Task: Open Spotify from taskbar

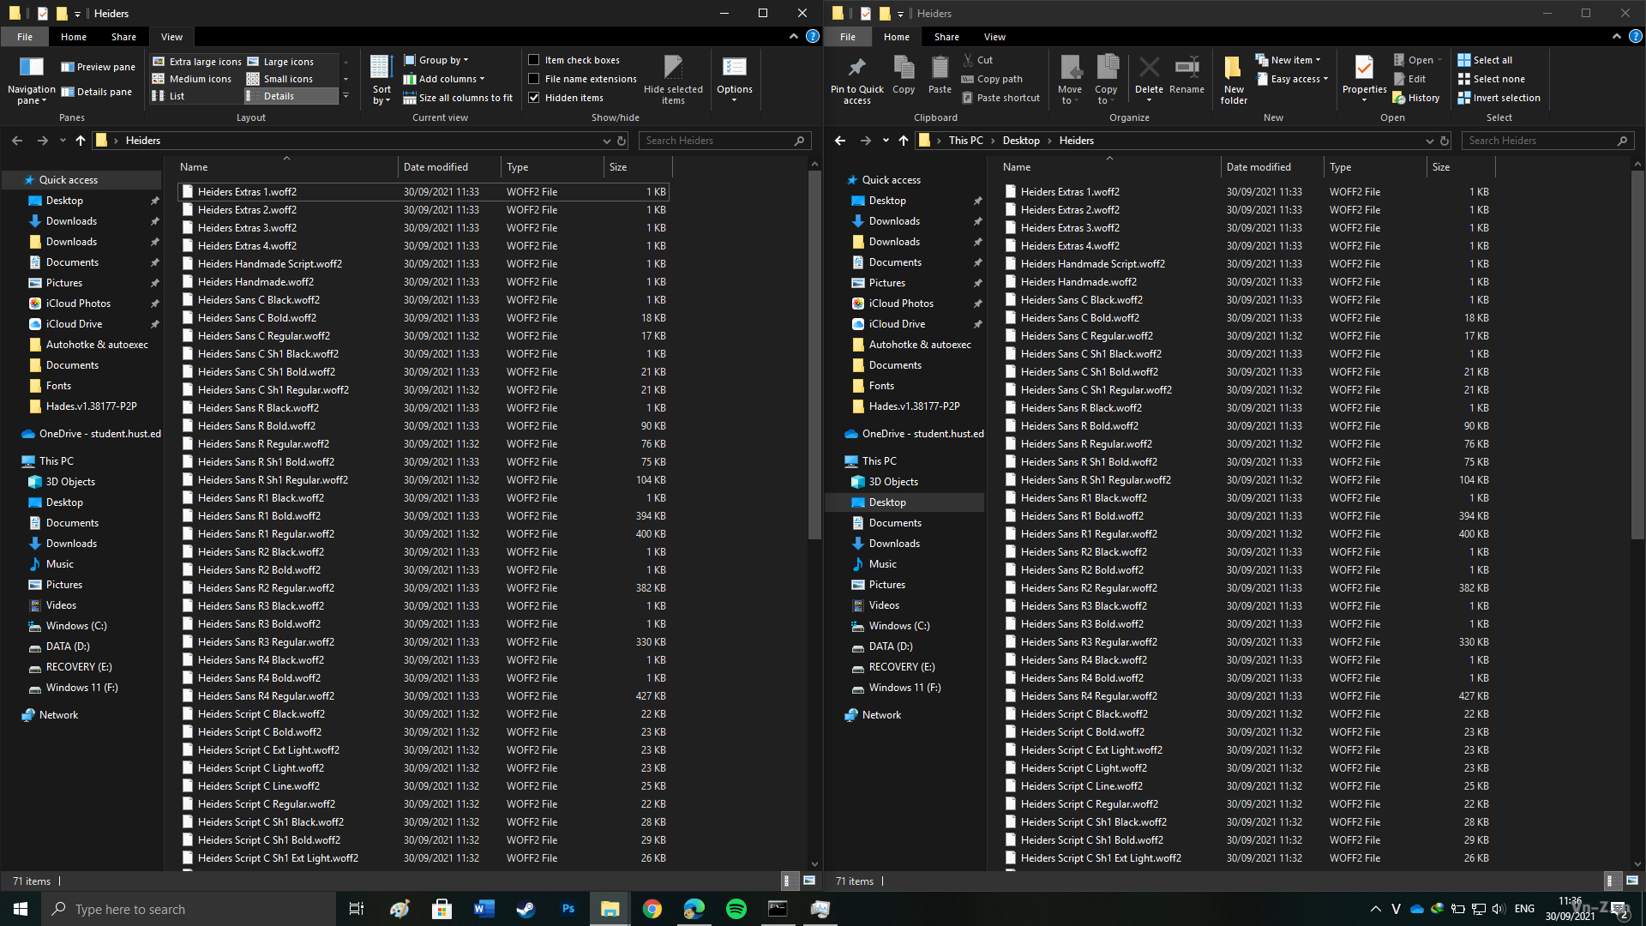Action: click(736, 909)
